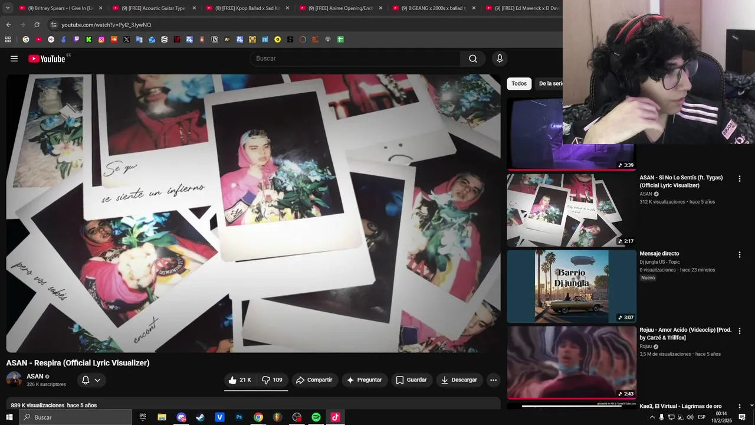Open the Twitch bookmark
755x425 pixels.
[76, 40]
